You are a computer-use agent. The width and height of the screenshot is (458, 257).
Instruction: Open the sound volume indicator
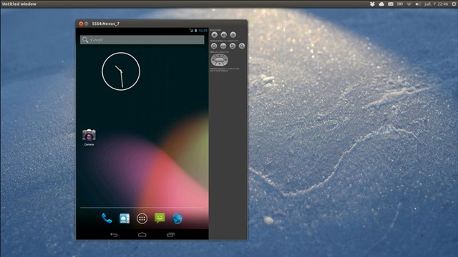(418, 4)
